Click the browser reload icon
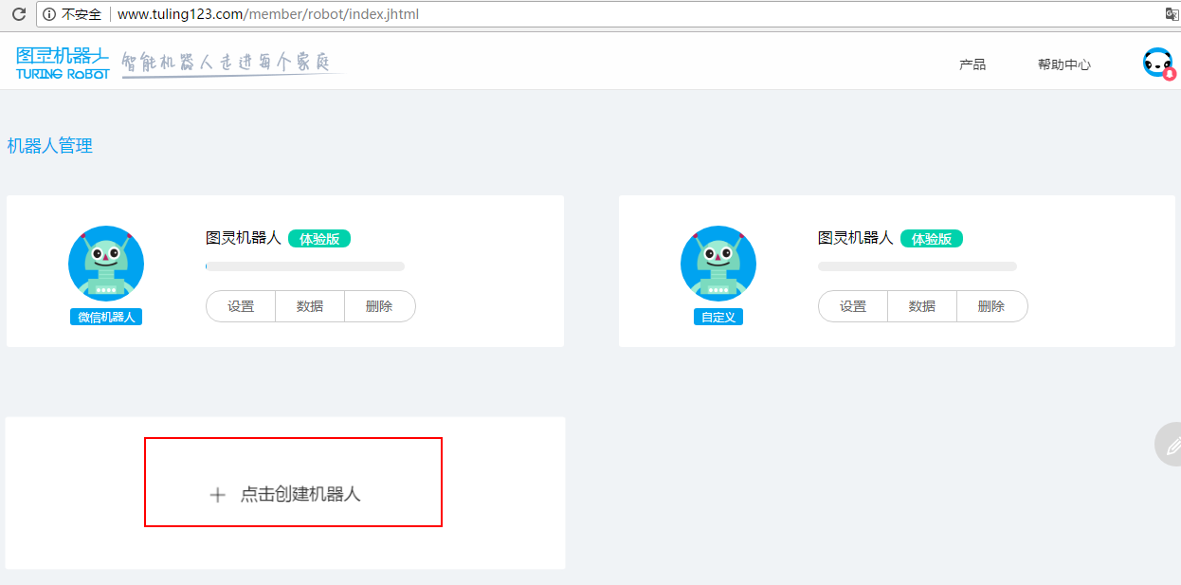The width and height of the screenshot is (1181, 585). pyautogui.click(x=18, y=14)
